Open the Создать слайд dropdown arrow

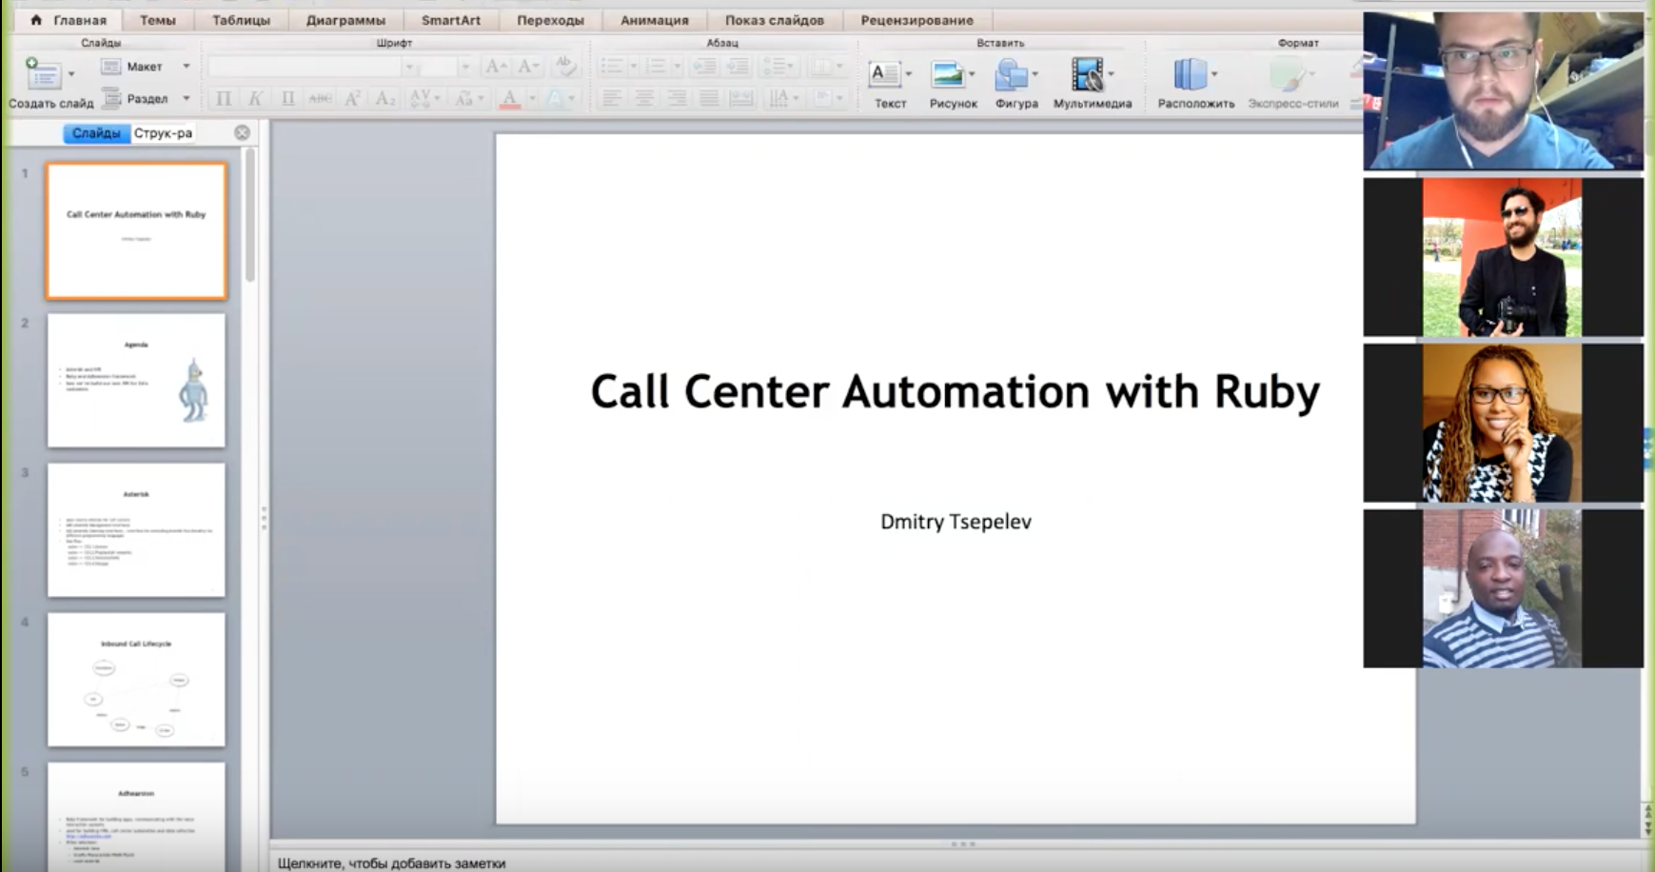tap(71, 74)
